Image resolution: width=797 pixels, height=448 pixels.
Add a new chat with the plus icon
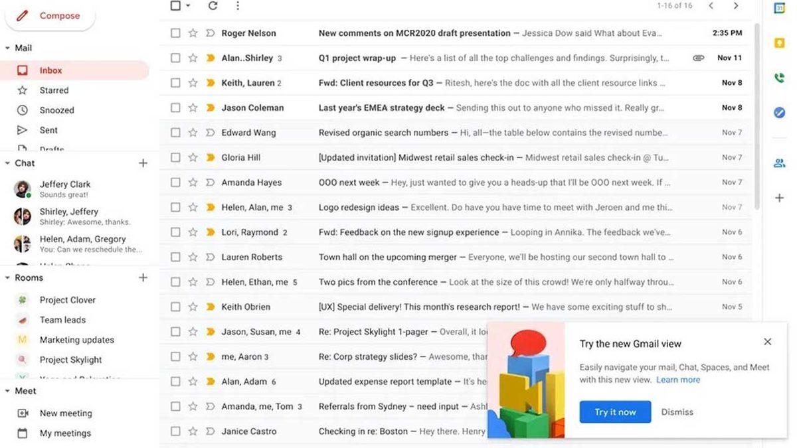point(143,163)
